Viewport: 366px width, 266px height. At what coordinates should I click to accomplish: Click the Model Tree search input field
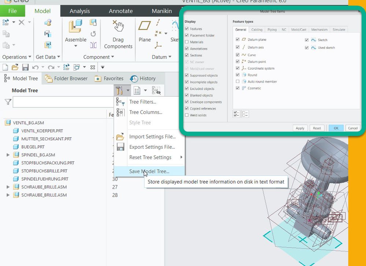pyautogui.click(x=63, y=102)
